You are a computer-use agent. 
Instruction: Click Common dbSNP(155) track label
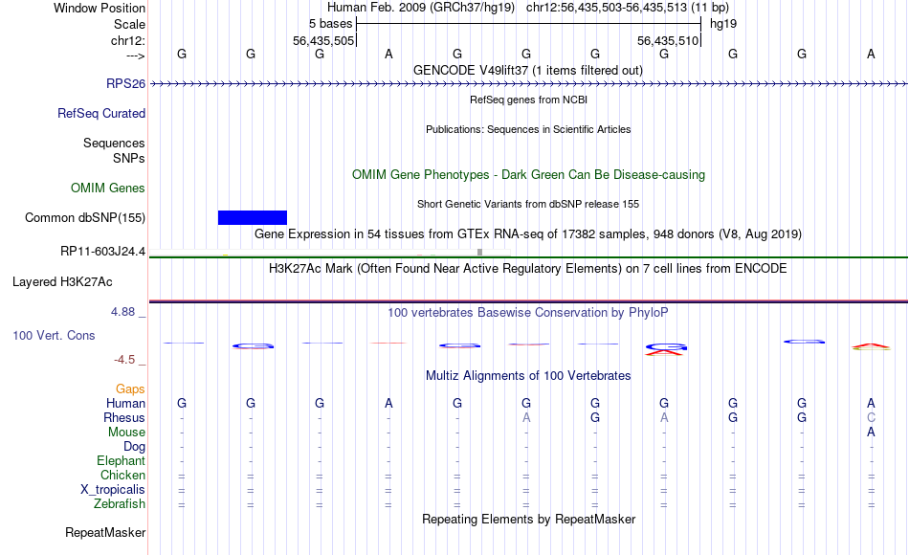point(85,217)
